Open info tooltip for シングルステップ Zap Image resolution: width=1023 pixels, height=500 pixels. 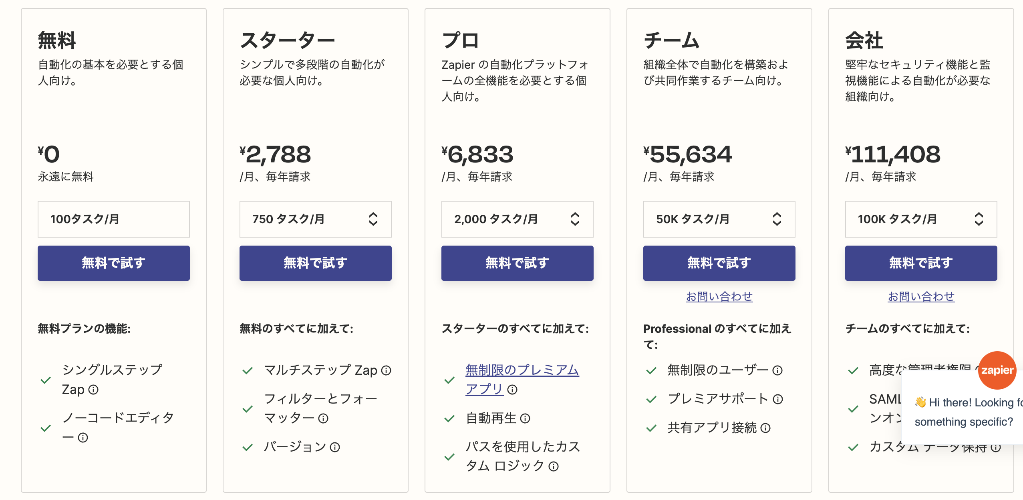click(95, 390)
